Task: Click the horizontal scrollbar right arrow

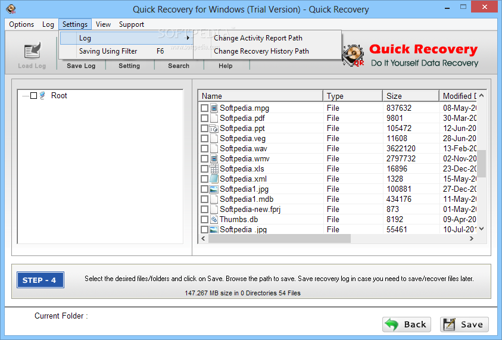Action: pos(471,239)
